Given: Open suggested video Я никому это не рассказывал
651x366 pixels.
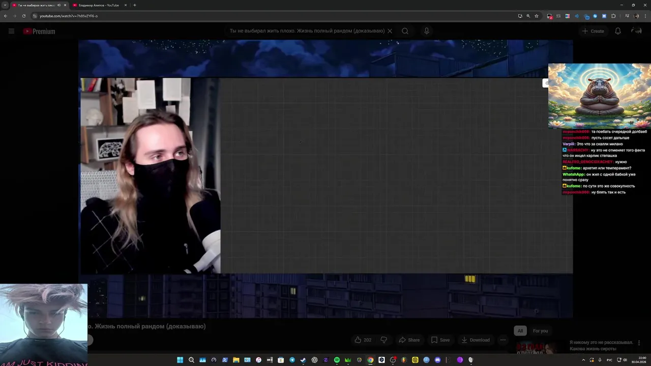Looking at the screenshot, I should click(601, 346).
